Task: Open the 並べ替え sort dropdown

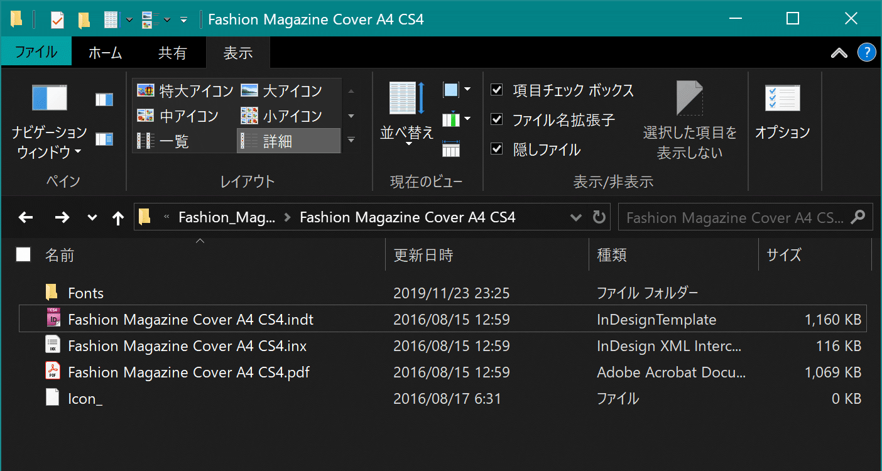Action: (407, 115)
